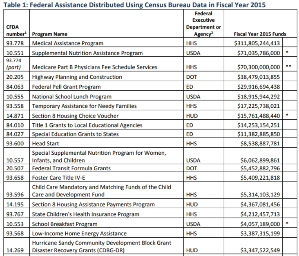Click the 'Fiscal Year 2015 Funds' column header
Screen dimensions: 299x256
[260, 34]
